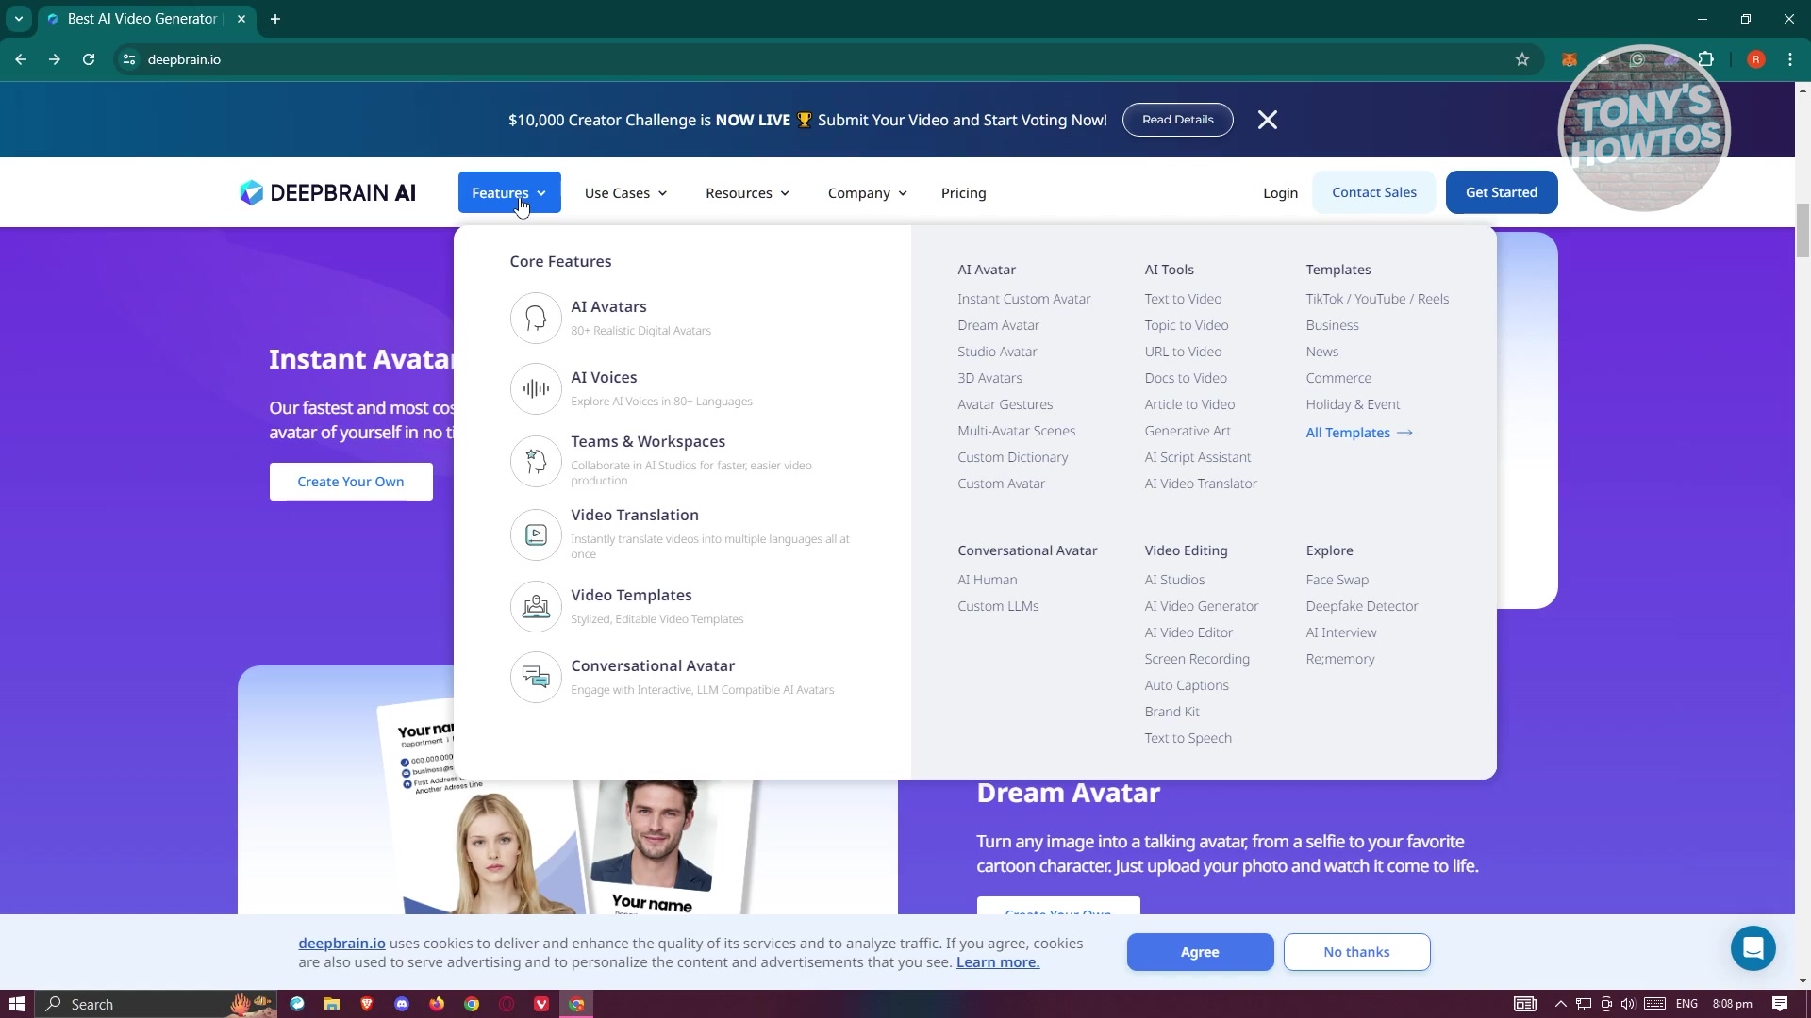Click the Video Translation play icon
The height and width of the screenshot is (1018, 1811).
(536, 534)
